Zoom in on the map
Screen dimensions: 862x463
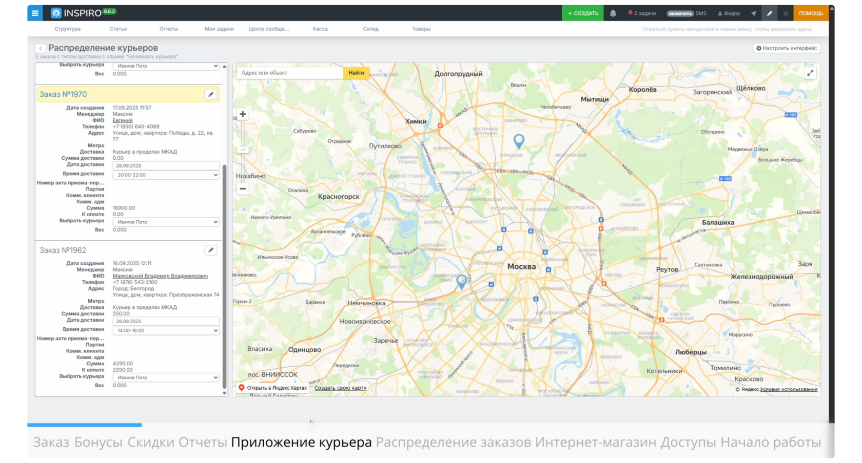(243, 114)
